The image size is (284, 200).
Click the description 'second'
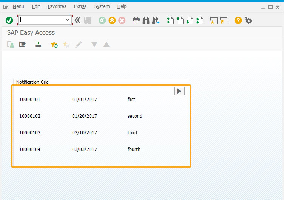(135, 116)
